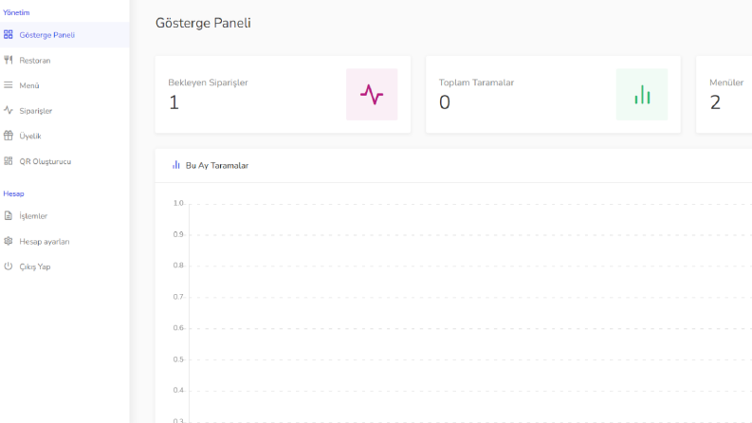This screenshot has width=752, height=423.
Task: Open the Siparişler page
Action: click(64, 111)
